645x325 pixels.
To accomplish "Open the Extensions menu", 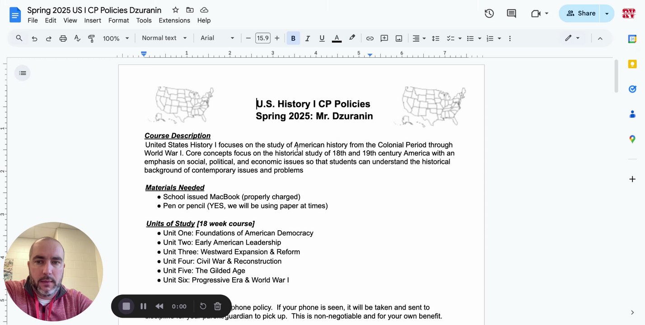I will tap(174, 20).
